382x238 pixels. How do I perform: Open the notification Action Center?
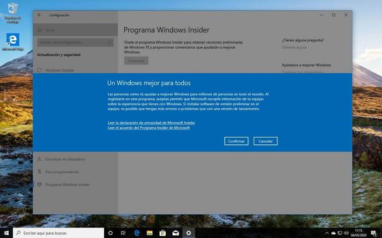pyautogui.click(x=374, y=233)
